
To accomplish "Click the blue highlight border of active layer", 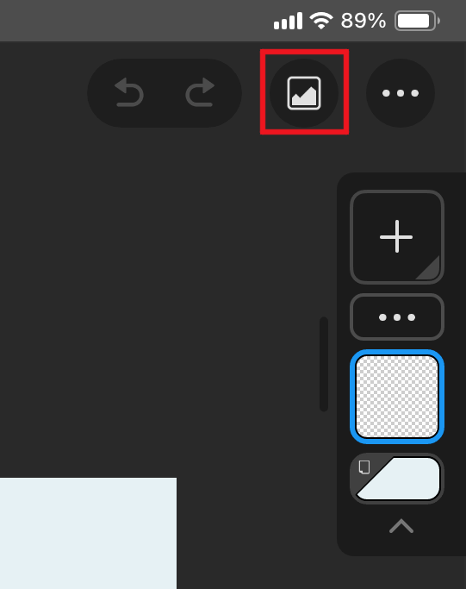I will click(x=352, y=397).
